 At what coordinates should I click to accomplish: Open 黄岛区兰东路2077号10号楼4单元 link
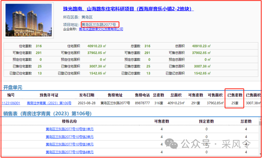pyautogui.click(x=69, y=152)
